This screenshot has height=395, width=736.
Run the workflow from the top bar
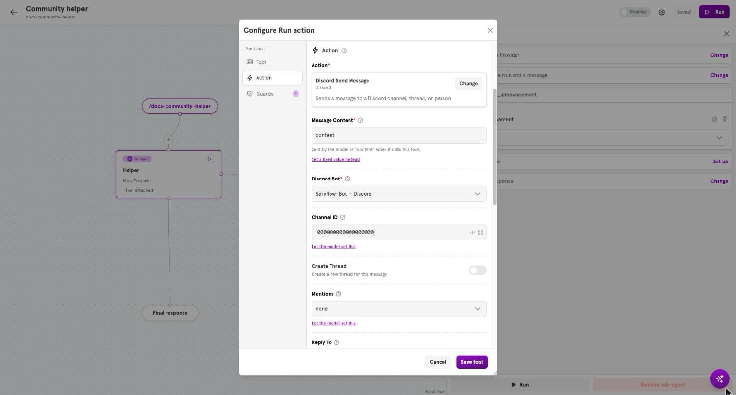point(714,12)
